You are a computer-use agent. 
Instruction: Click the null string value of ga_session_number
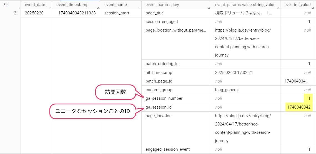pyautogui.click(x=219, y=99)
